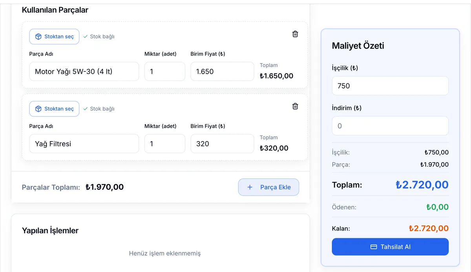This screenshot has height=272, width=471.
Task: Click the box icon in the first Stoktan seç button
Action: tap(38, 36)
